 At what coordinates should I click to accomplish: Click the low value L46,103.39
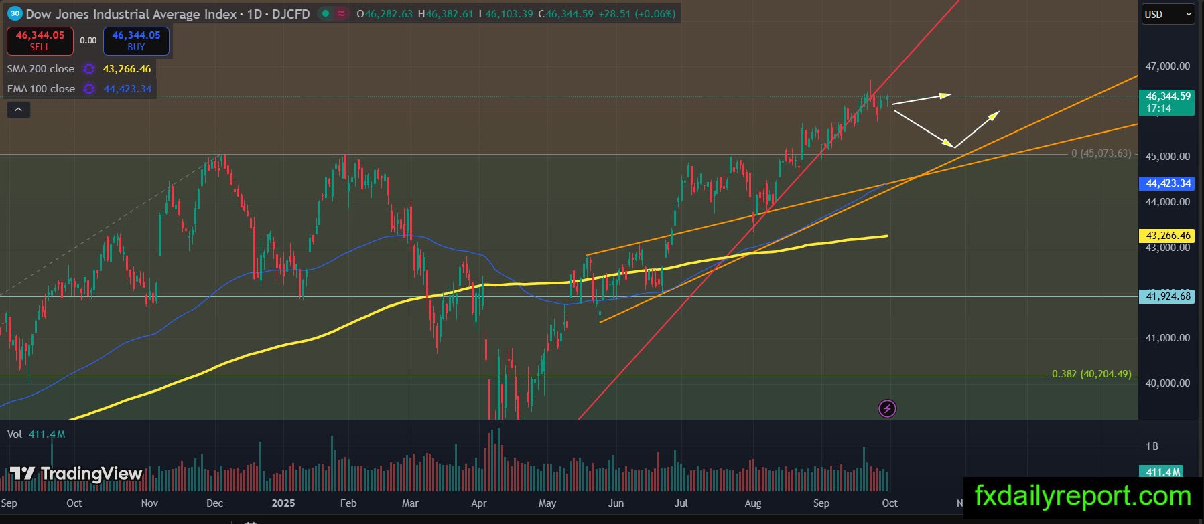(x=506, y=13)
